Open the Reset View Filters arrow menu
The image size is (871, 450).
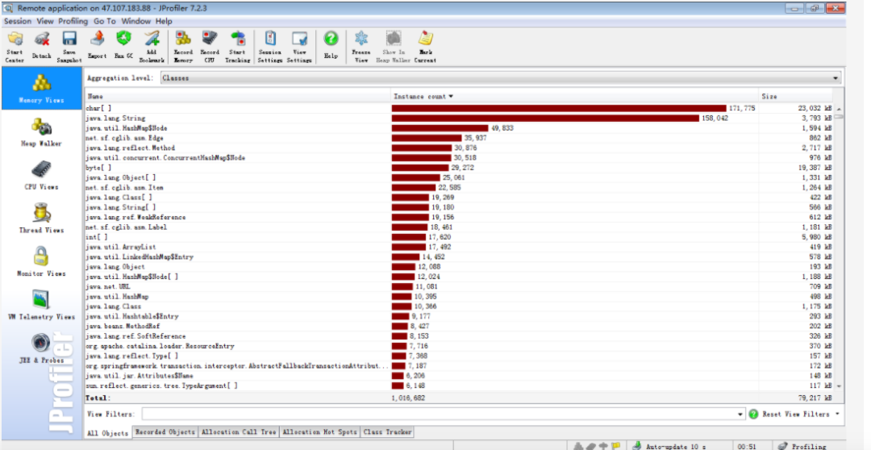tap(837, 414)
